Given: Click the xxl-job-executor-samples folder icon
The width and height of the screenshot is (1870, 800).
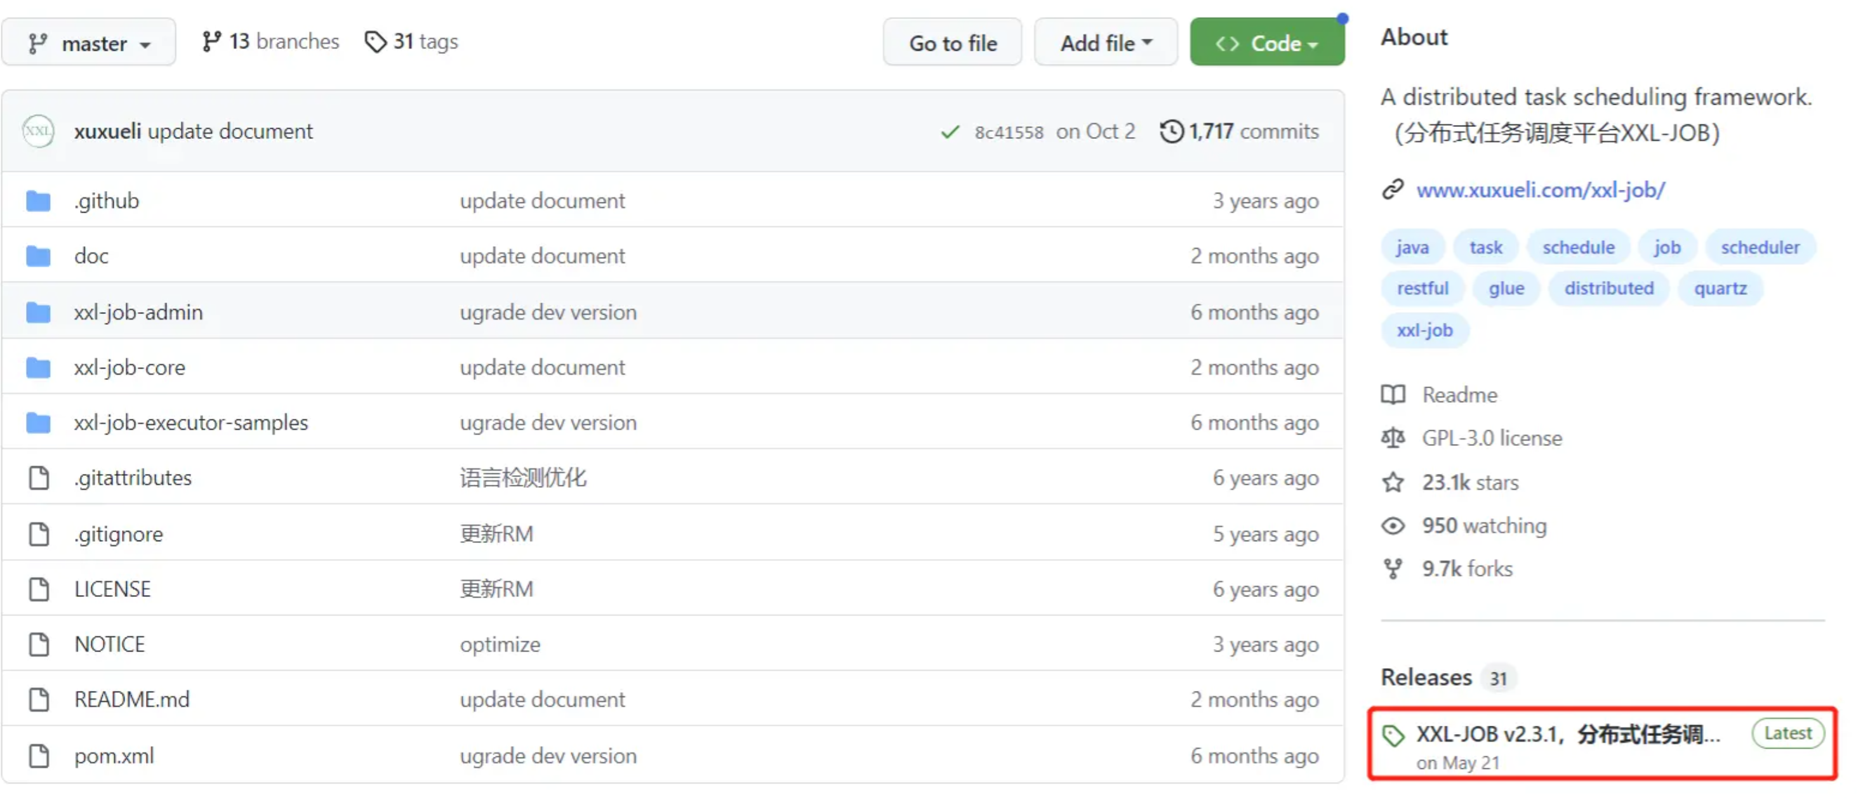Looking at the screenshot, I should point(39,423).
